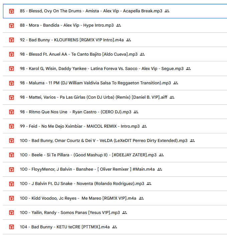Click audio icon for Te Canto Bajito
The width and height of the screenshot is (227, 236).
12,54
